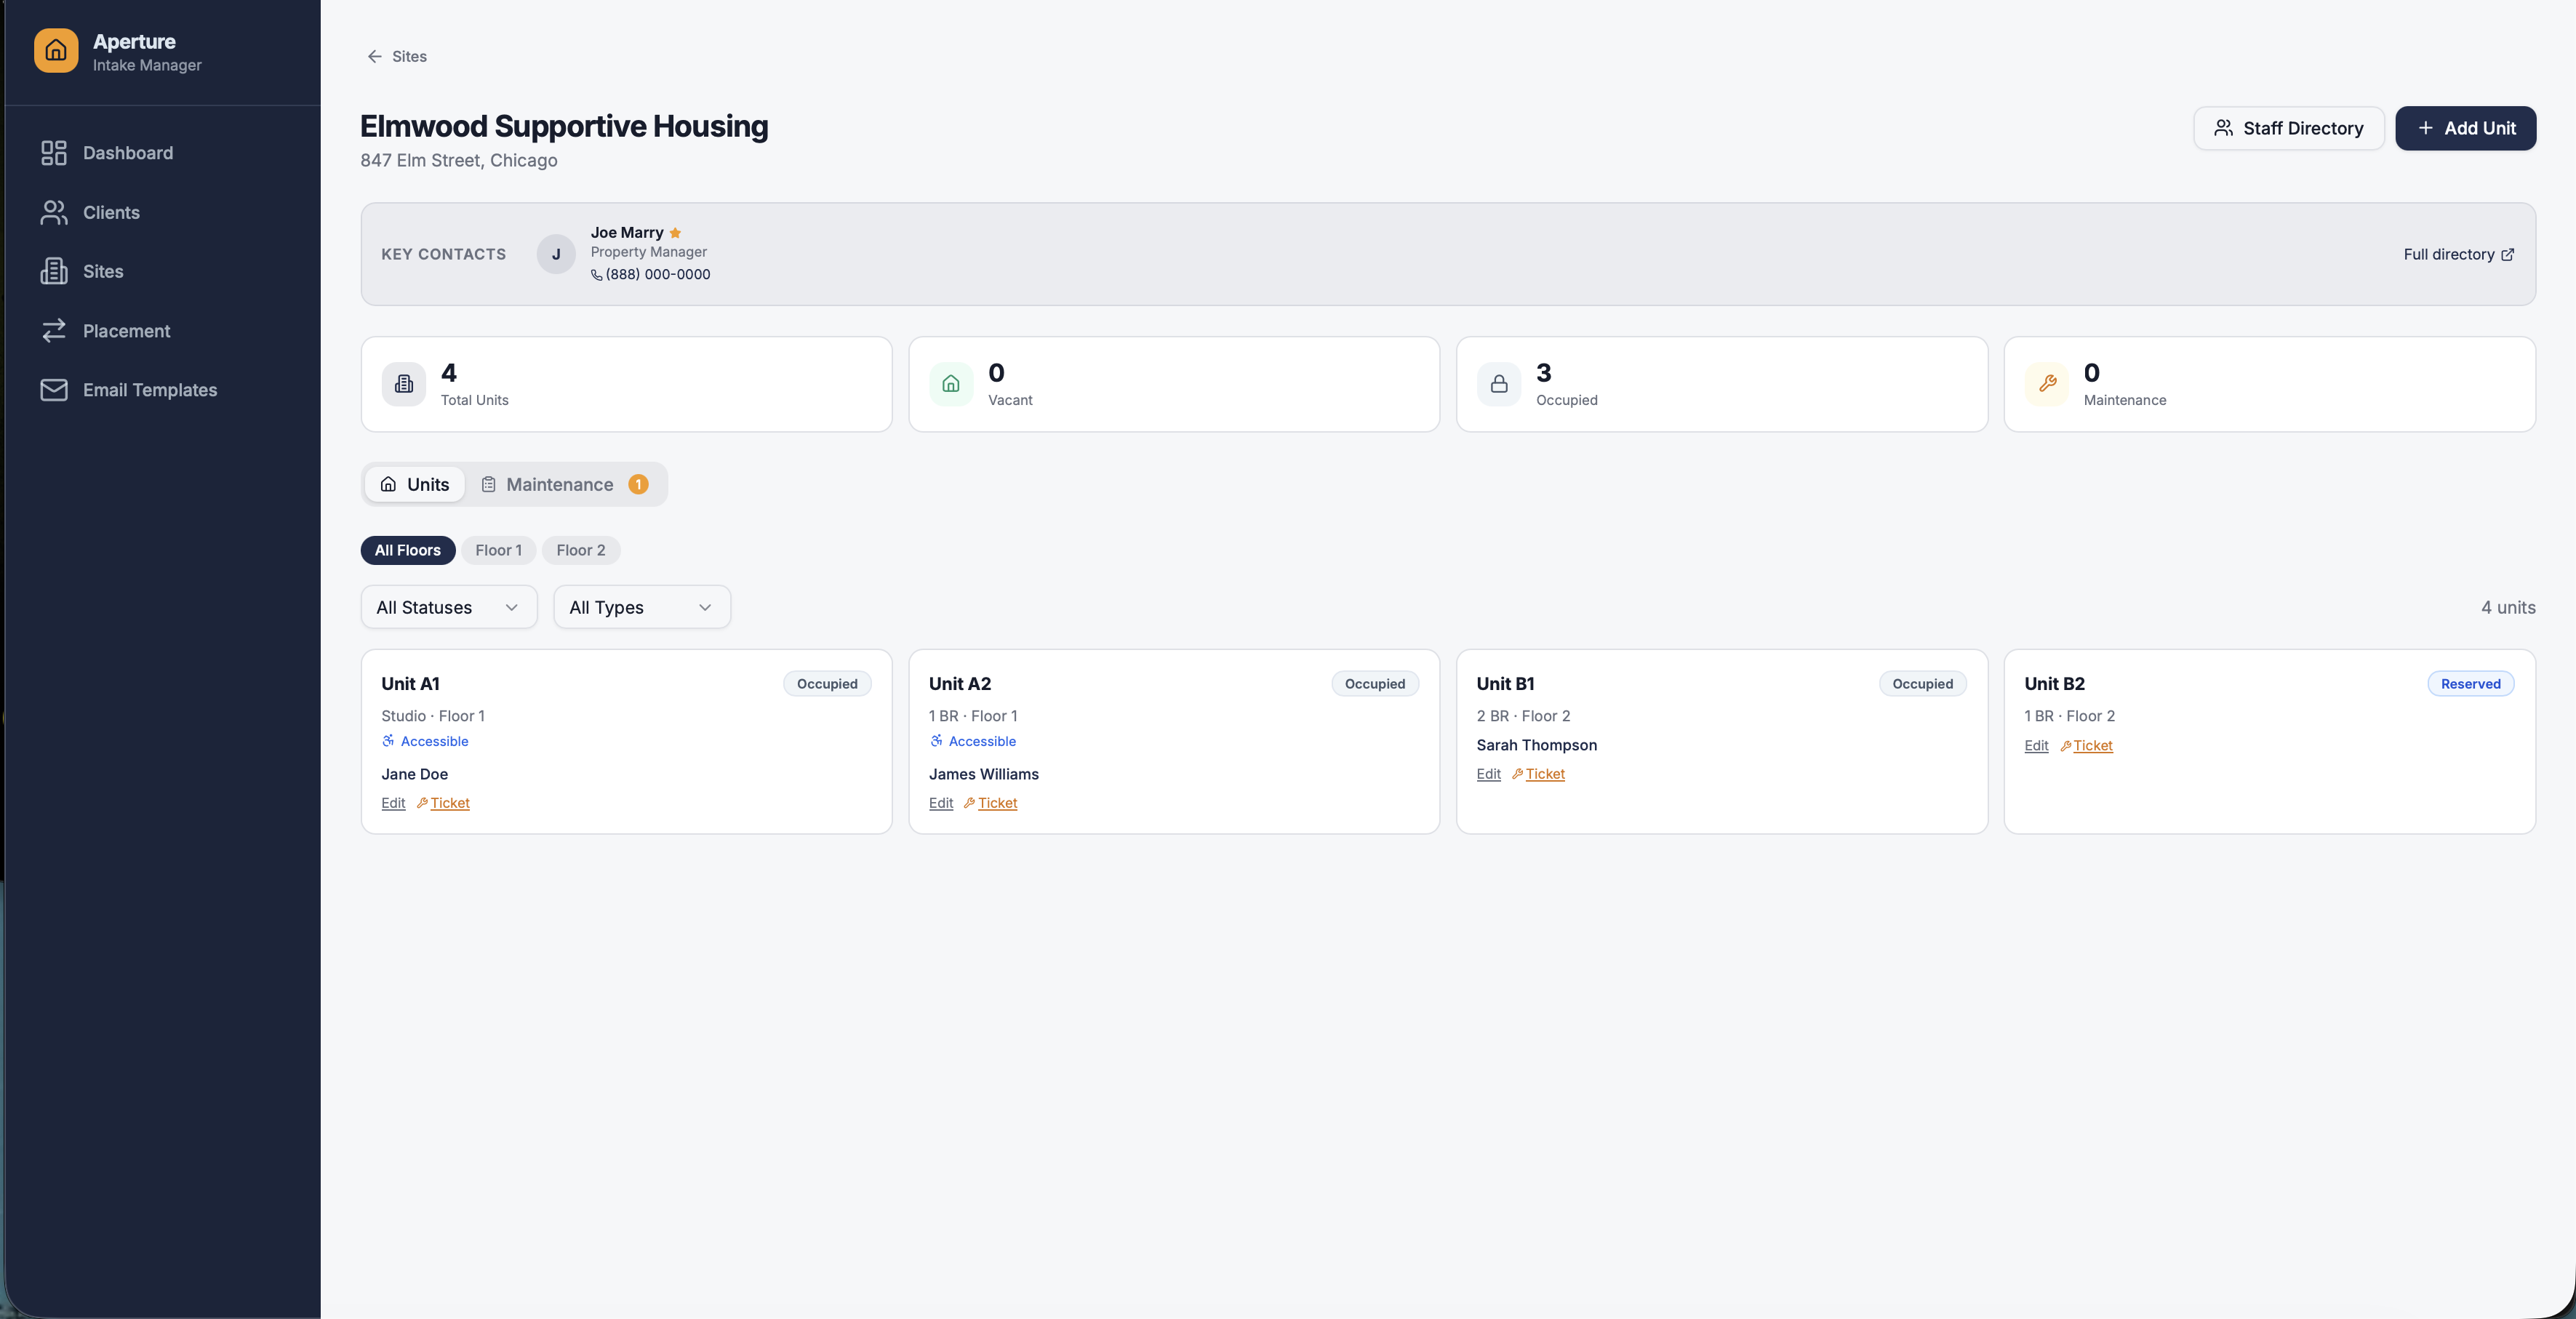This screenshot has width=2576, height=1319.
Task: Open Email Templates envelope icon
Action: click(x=54, y=390)
